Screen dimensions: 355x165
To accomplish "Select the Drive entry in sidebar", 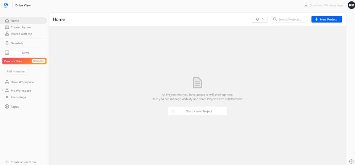I will [x=17, y=53].
